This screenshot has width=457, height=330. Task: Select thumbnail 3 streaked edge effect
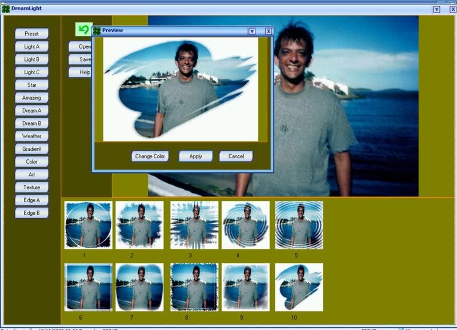coord(194,225)
